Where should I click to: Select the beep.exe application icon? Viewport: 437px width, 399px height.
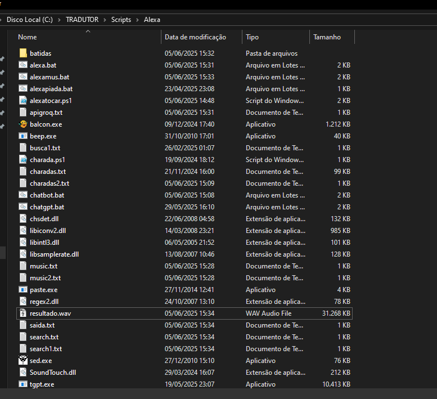[23, 136]
